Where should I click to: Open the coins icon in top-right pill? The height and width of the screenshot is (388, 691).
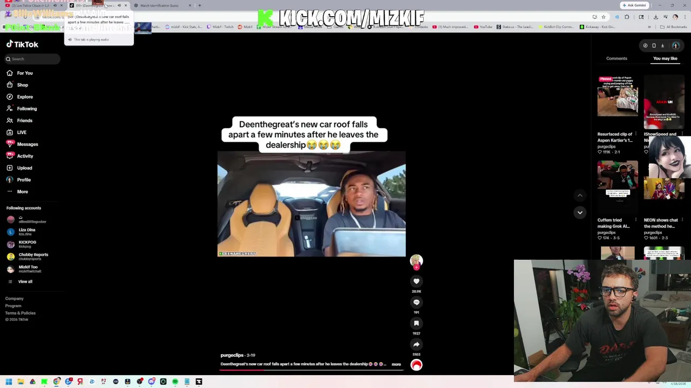point(645,46)
